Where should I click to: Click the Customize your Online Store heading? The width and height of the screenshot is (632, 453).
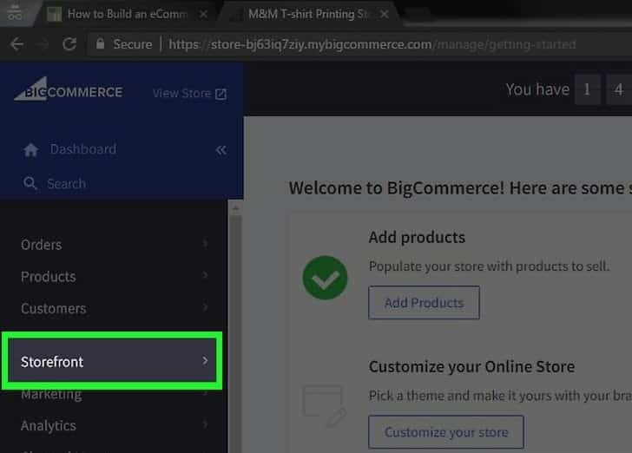[x=471, y=366]
